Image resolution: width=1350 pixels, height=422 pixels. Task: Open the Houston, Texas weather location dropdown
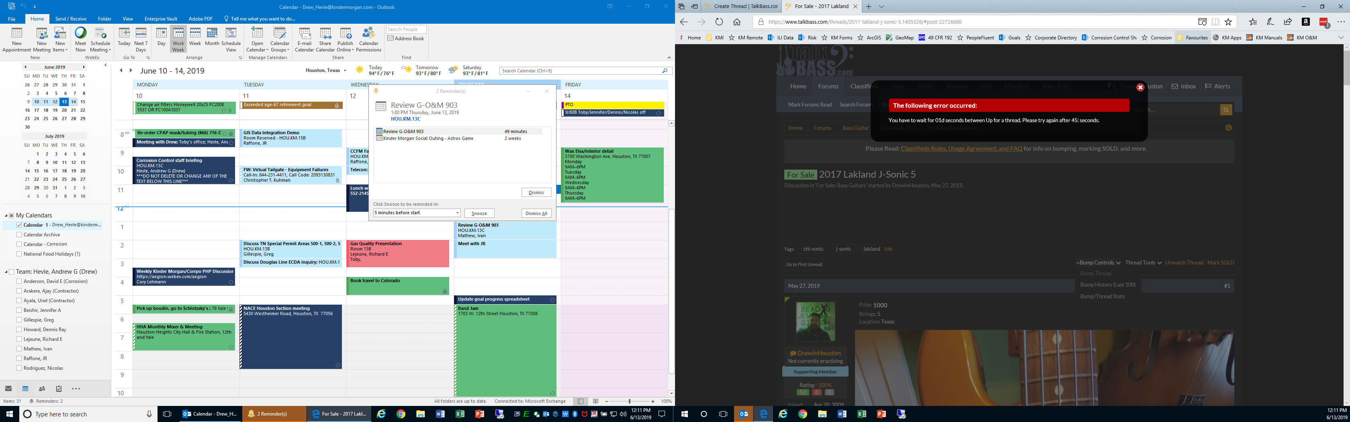coord(344,71)
